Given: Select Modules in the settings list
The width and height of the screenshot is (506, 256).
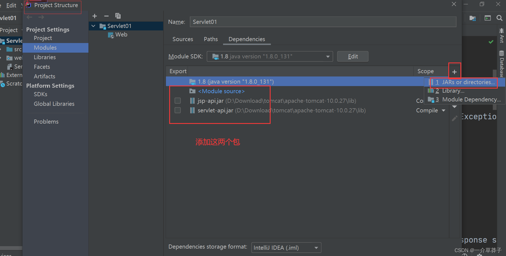Looking at the screenshot, I should pos(55,48).
